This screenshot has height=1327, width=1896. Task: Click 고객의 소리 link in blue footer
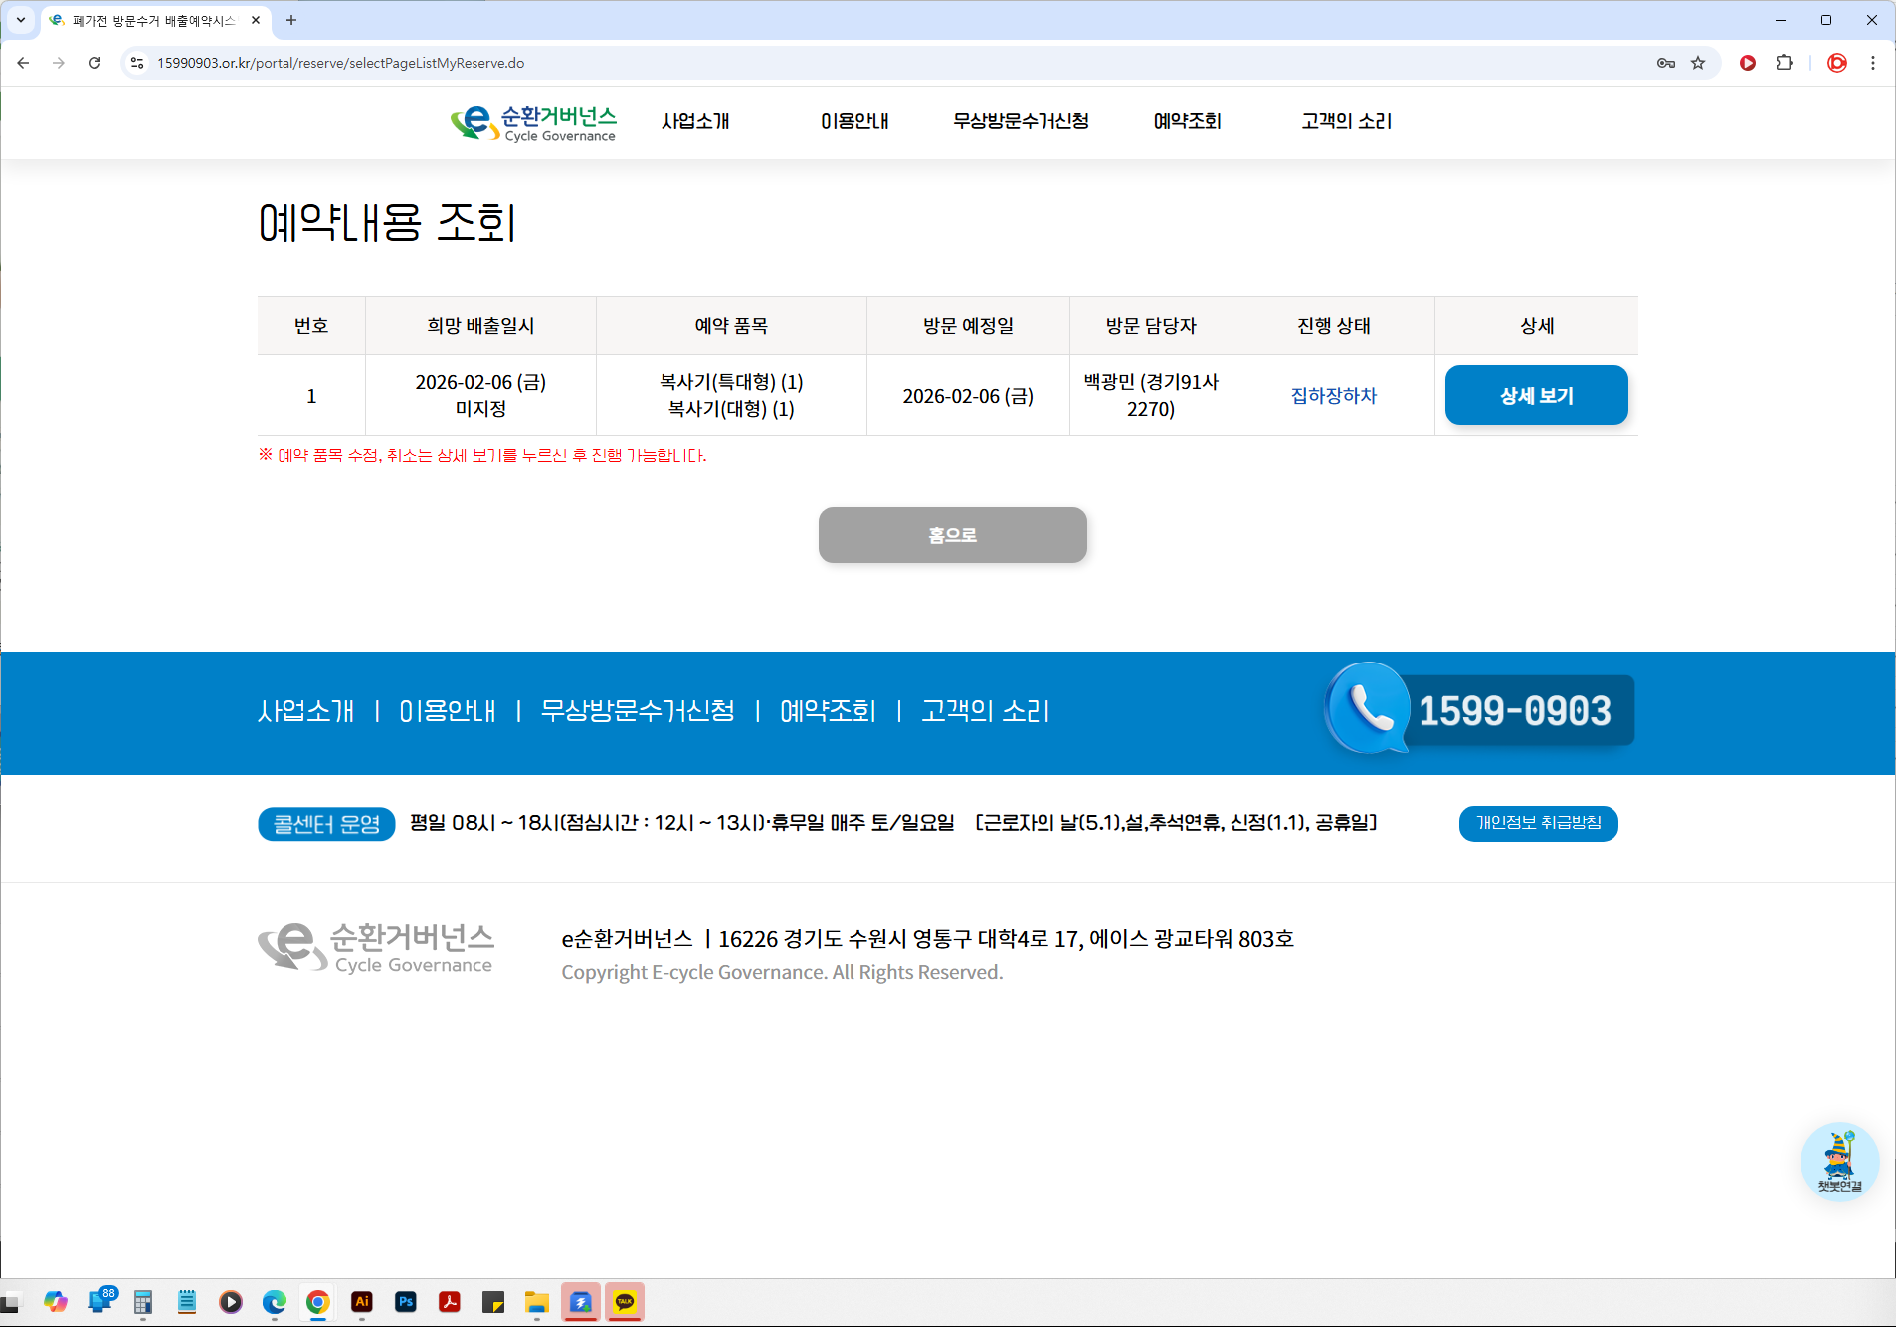(x=985, y=711)
